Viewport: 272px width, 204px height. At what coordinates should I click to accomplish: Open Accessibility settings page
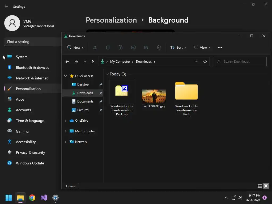pos(33,142)
